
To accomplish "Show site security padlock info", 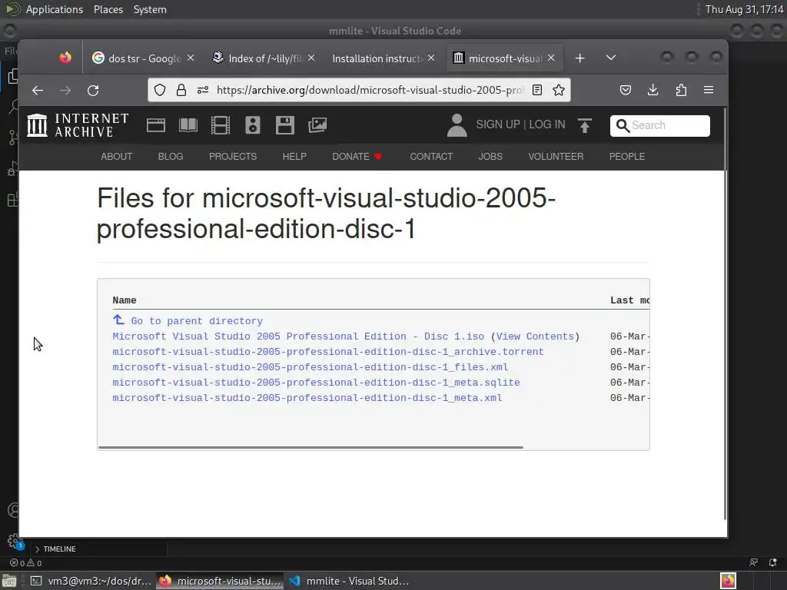I will coord(181,90).
